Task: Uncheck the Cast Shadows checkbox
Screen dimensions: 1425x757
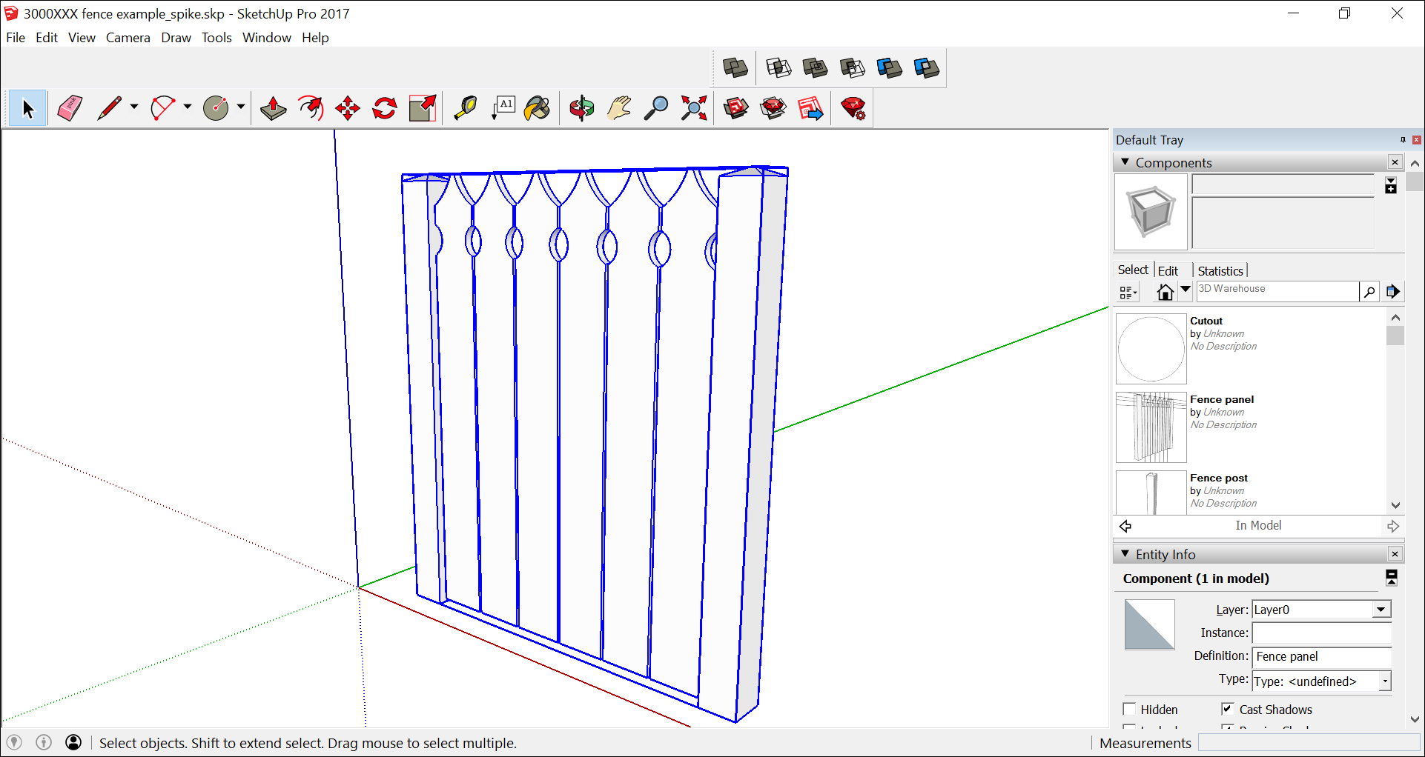Action: coord(1228,709)
